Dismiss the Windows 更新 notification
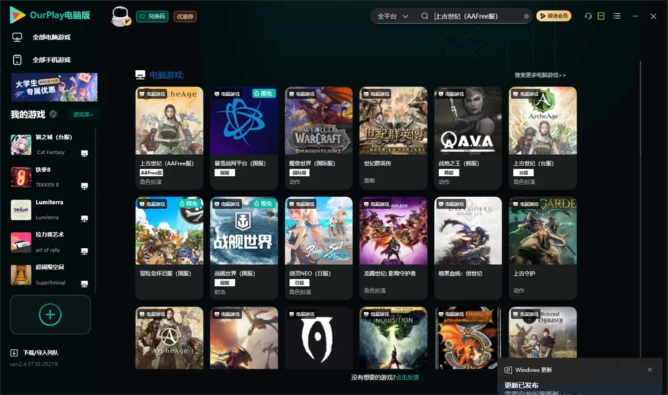This screenshot has height=395, width=668. click(650, 370)
